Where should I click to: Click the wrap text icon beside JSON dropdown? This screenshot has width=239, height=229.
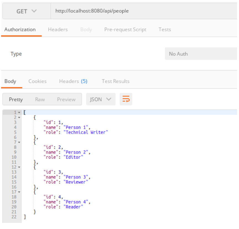pos(126,99)
